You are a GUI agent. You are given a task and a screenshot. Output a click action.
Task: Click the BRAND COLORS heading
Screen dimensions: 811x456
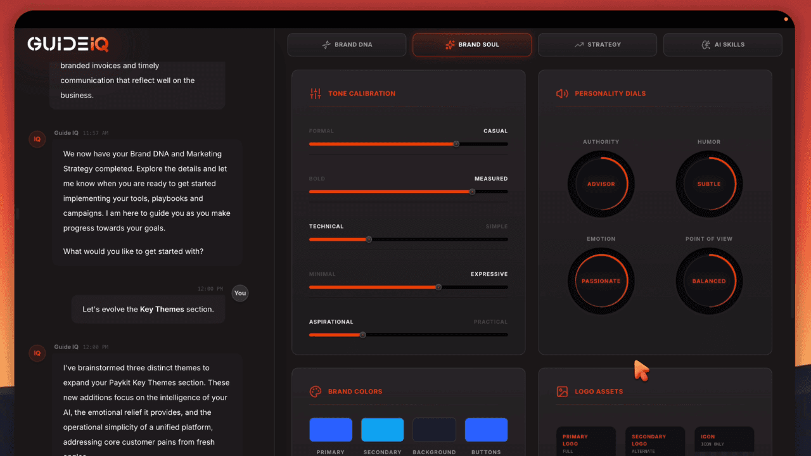355,391
